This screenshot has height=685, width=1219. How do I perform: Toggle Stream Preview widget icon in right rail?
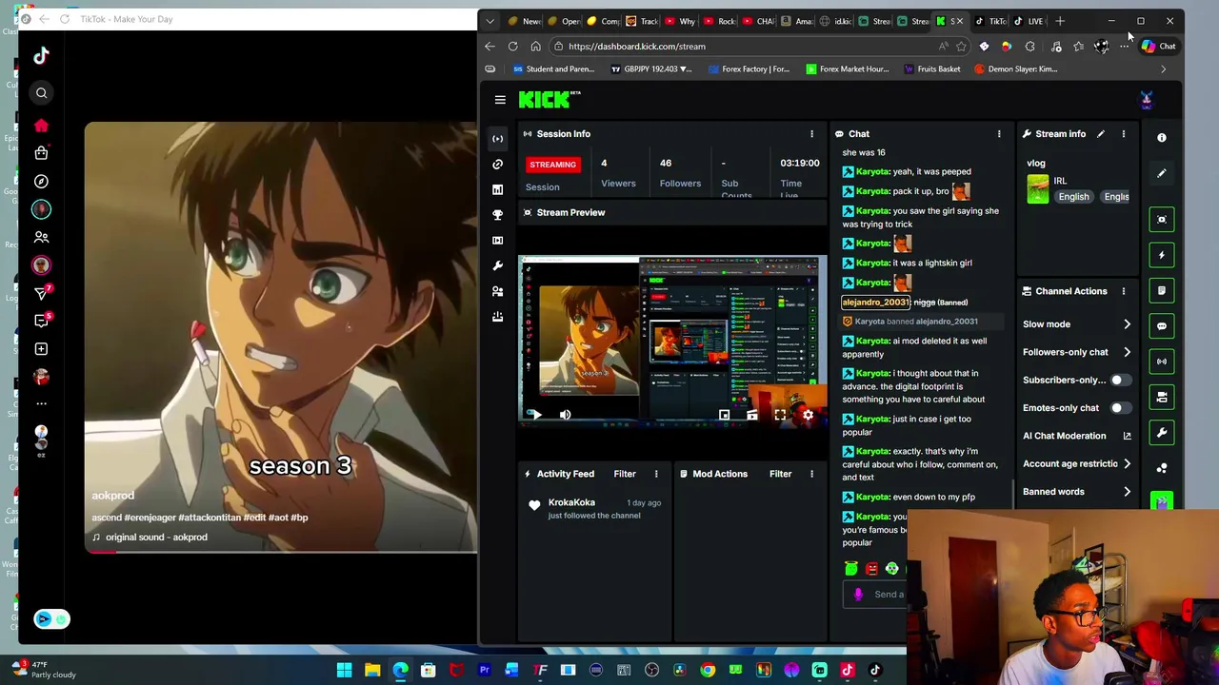[1162, 220]
